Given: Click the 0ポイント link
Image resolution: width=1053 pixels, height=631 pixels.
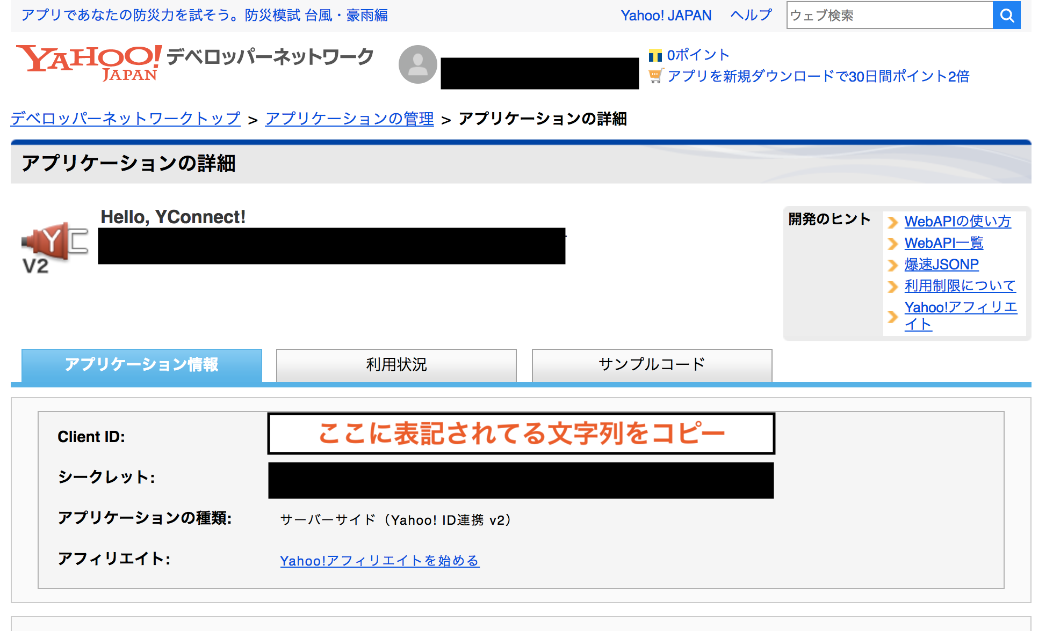Looking at the screenshot, I should coord(698,55).
